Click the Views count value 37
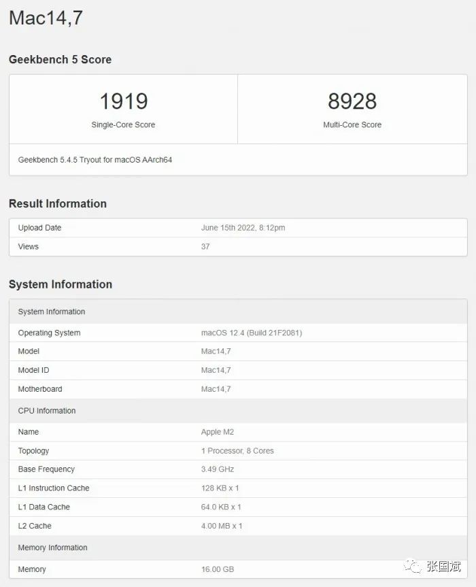Screen dimensions: 476x587 pyautogui.click(x=205, y=246)
